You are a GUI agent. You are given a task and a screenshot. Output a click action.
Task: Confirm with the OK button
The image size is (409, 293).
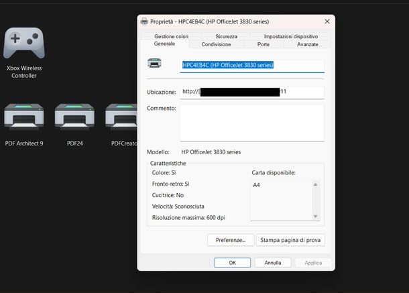point(232,263)
